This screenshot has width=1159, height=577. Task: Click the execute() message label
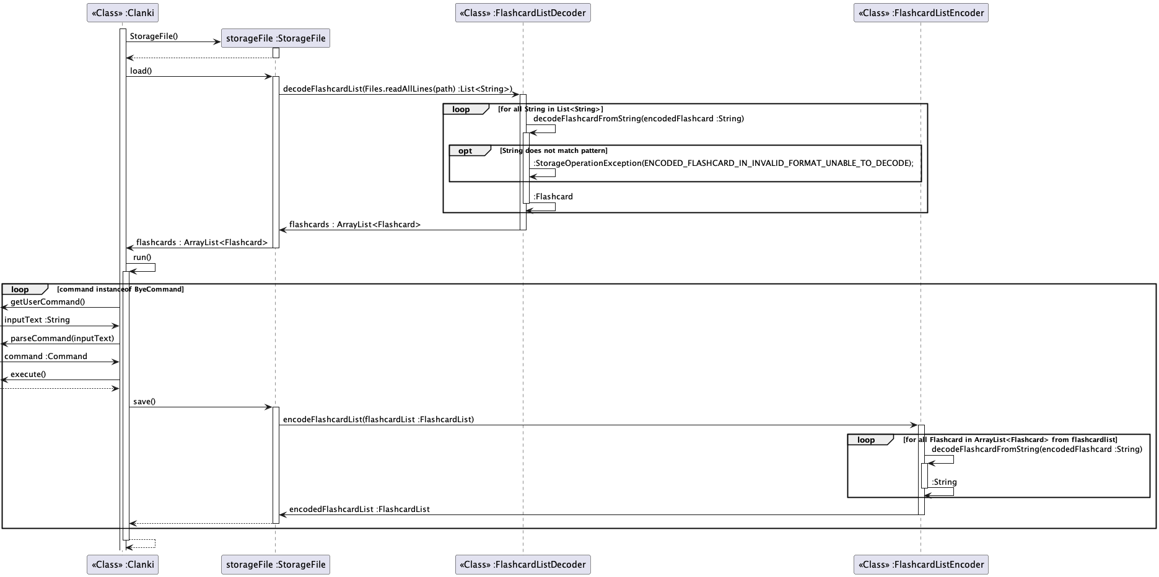click(28, 375)
